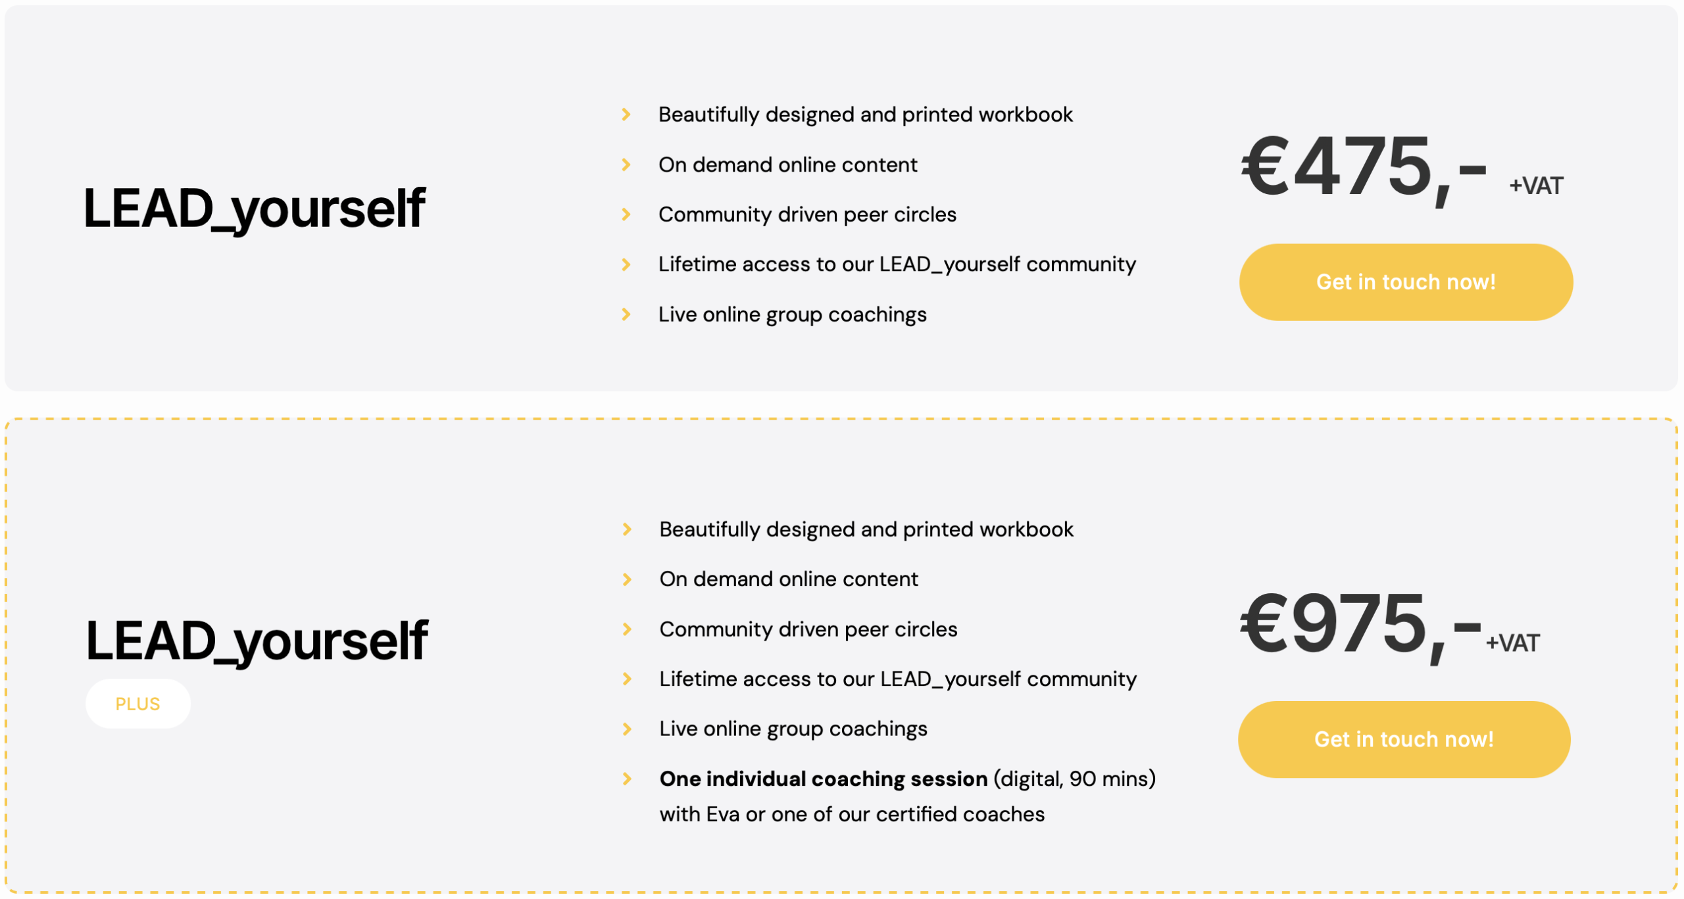Screen dimensions: 1684x899
Task: Click the top LEAD_yourself plan title
Action: click(x=254, y=208)
